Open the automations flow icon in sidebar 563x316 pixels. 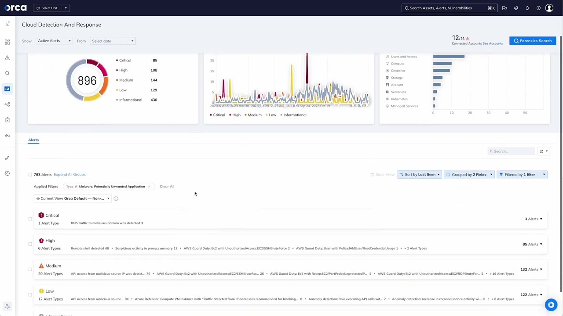tap(7, 158)
